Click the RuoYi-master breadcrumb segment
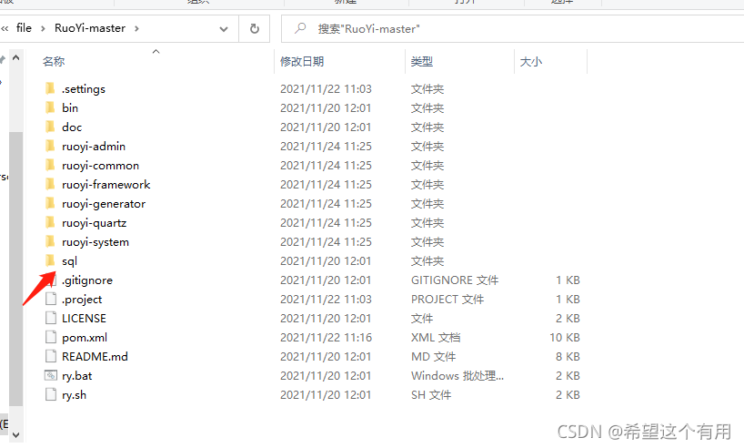The image size is (744, 448). tap(90, 28)
